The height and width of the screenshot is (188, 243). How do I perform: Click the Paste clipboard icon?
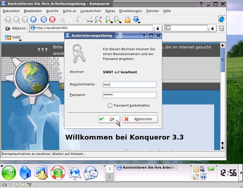tap(80, 20)
